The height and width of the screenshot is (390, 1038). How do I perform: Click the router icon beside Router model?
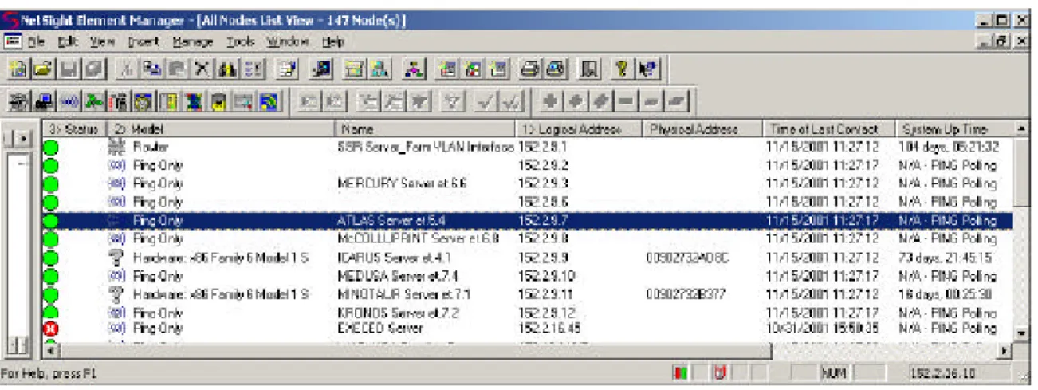pos(115,147)
